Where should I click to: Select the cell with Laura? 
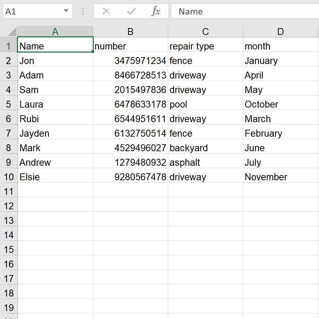(55, 103)
